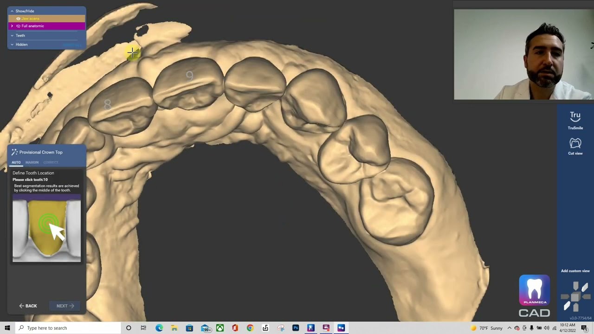The image size is (594, 334).
Task: Click the microphone tray icon
Action: (531, 328)
